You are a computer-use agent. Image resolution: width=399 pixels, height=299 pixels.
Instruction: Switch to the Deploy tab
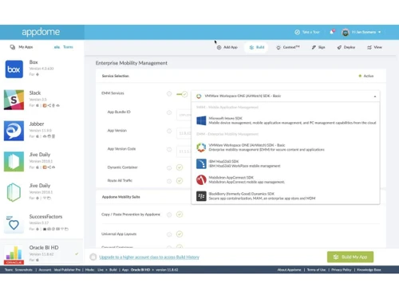346,47
